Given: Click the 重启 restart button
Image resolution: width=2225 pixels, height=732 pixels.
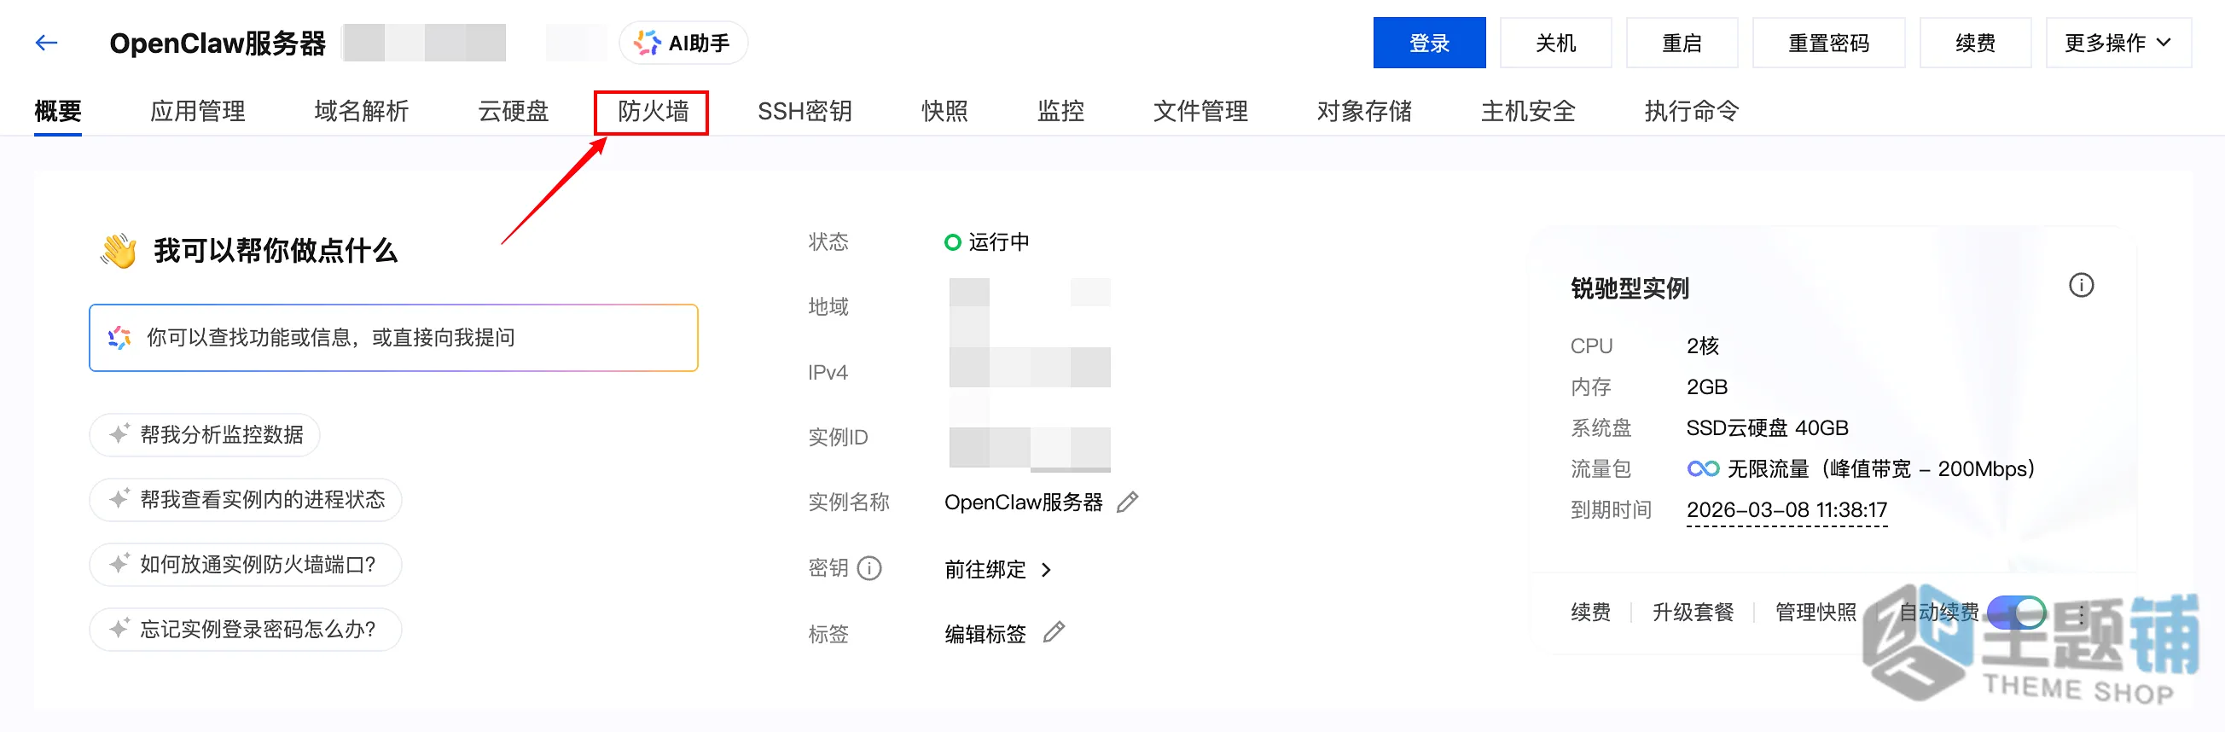Looking at the screenshot, I should 1681,43.
